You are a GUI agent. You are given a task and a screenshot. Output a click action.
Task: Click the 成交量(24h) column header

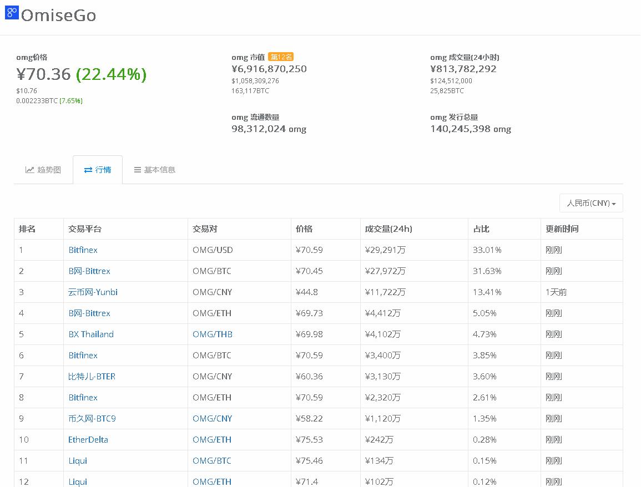[388, 229]
